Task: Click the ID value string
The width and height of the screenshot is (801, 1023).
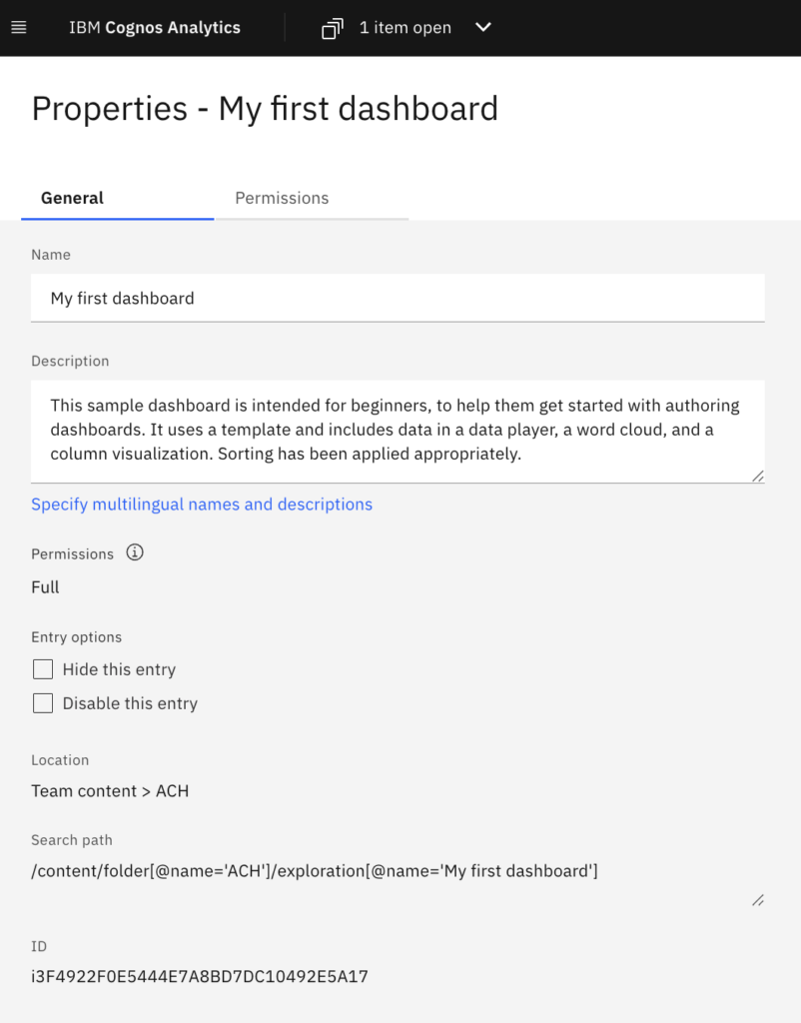Action: pos(200,976)
